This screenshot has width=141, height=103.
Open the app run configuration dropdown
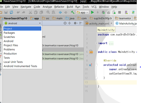point(82,12)
